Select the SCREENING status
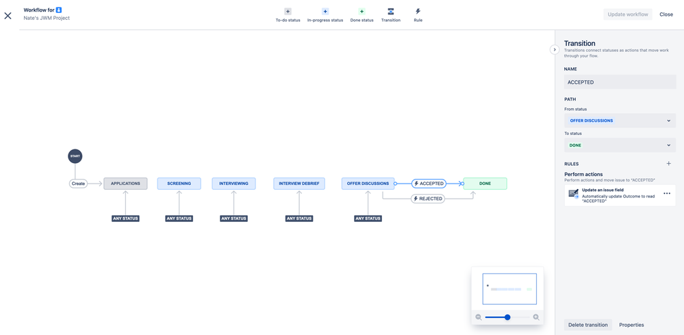 pos(179,184)
